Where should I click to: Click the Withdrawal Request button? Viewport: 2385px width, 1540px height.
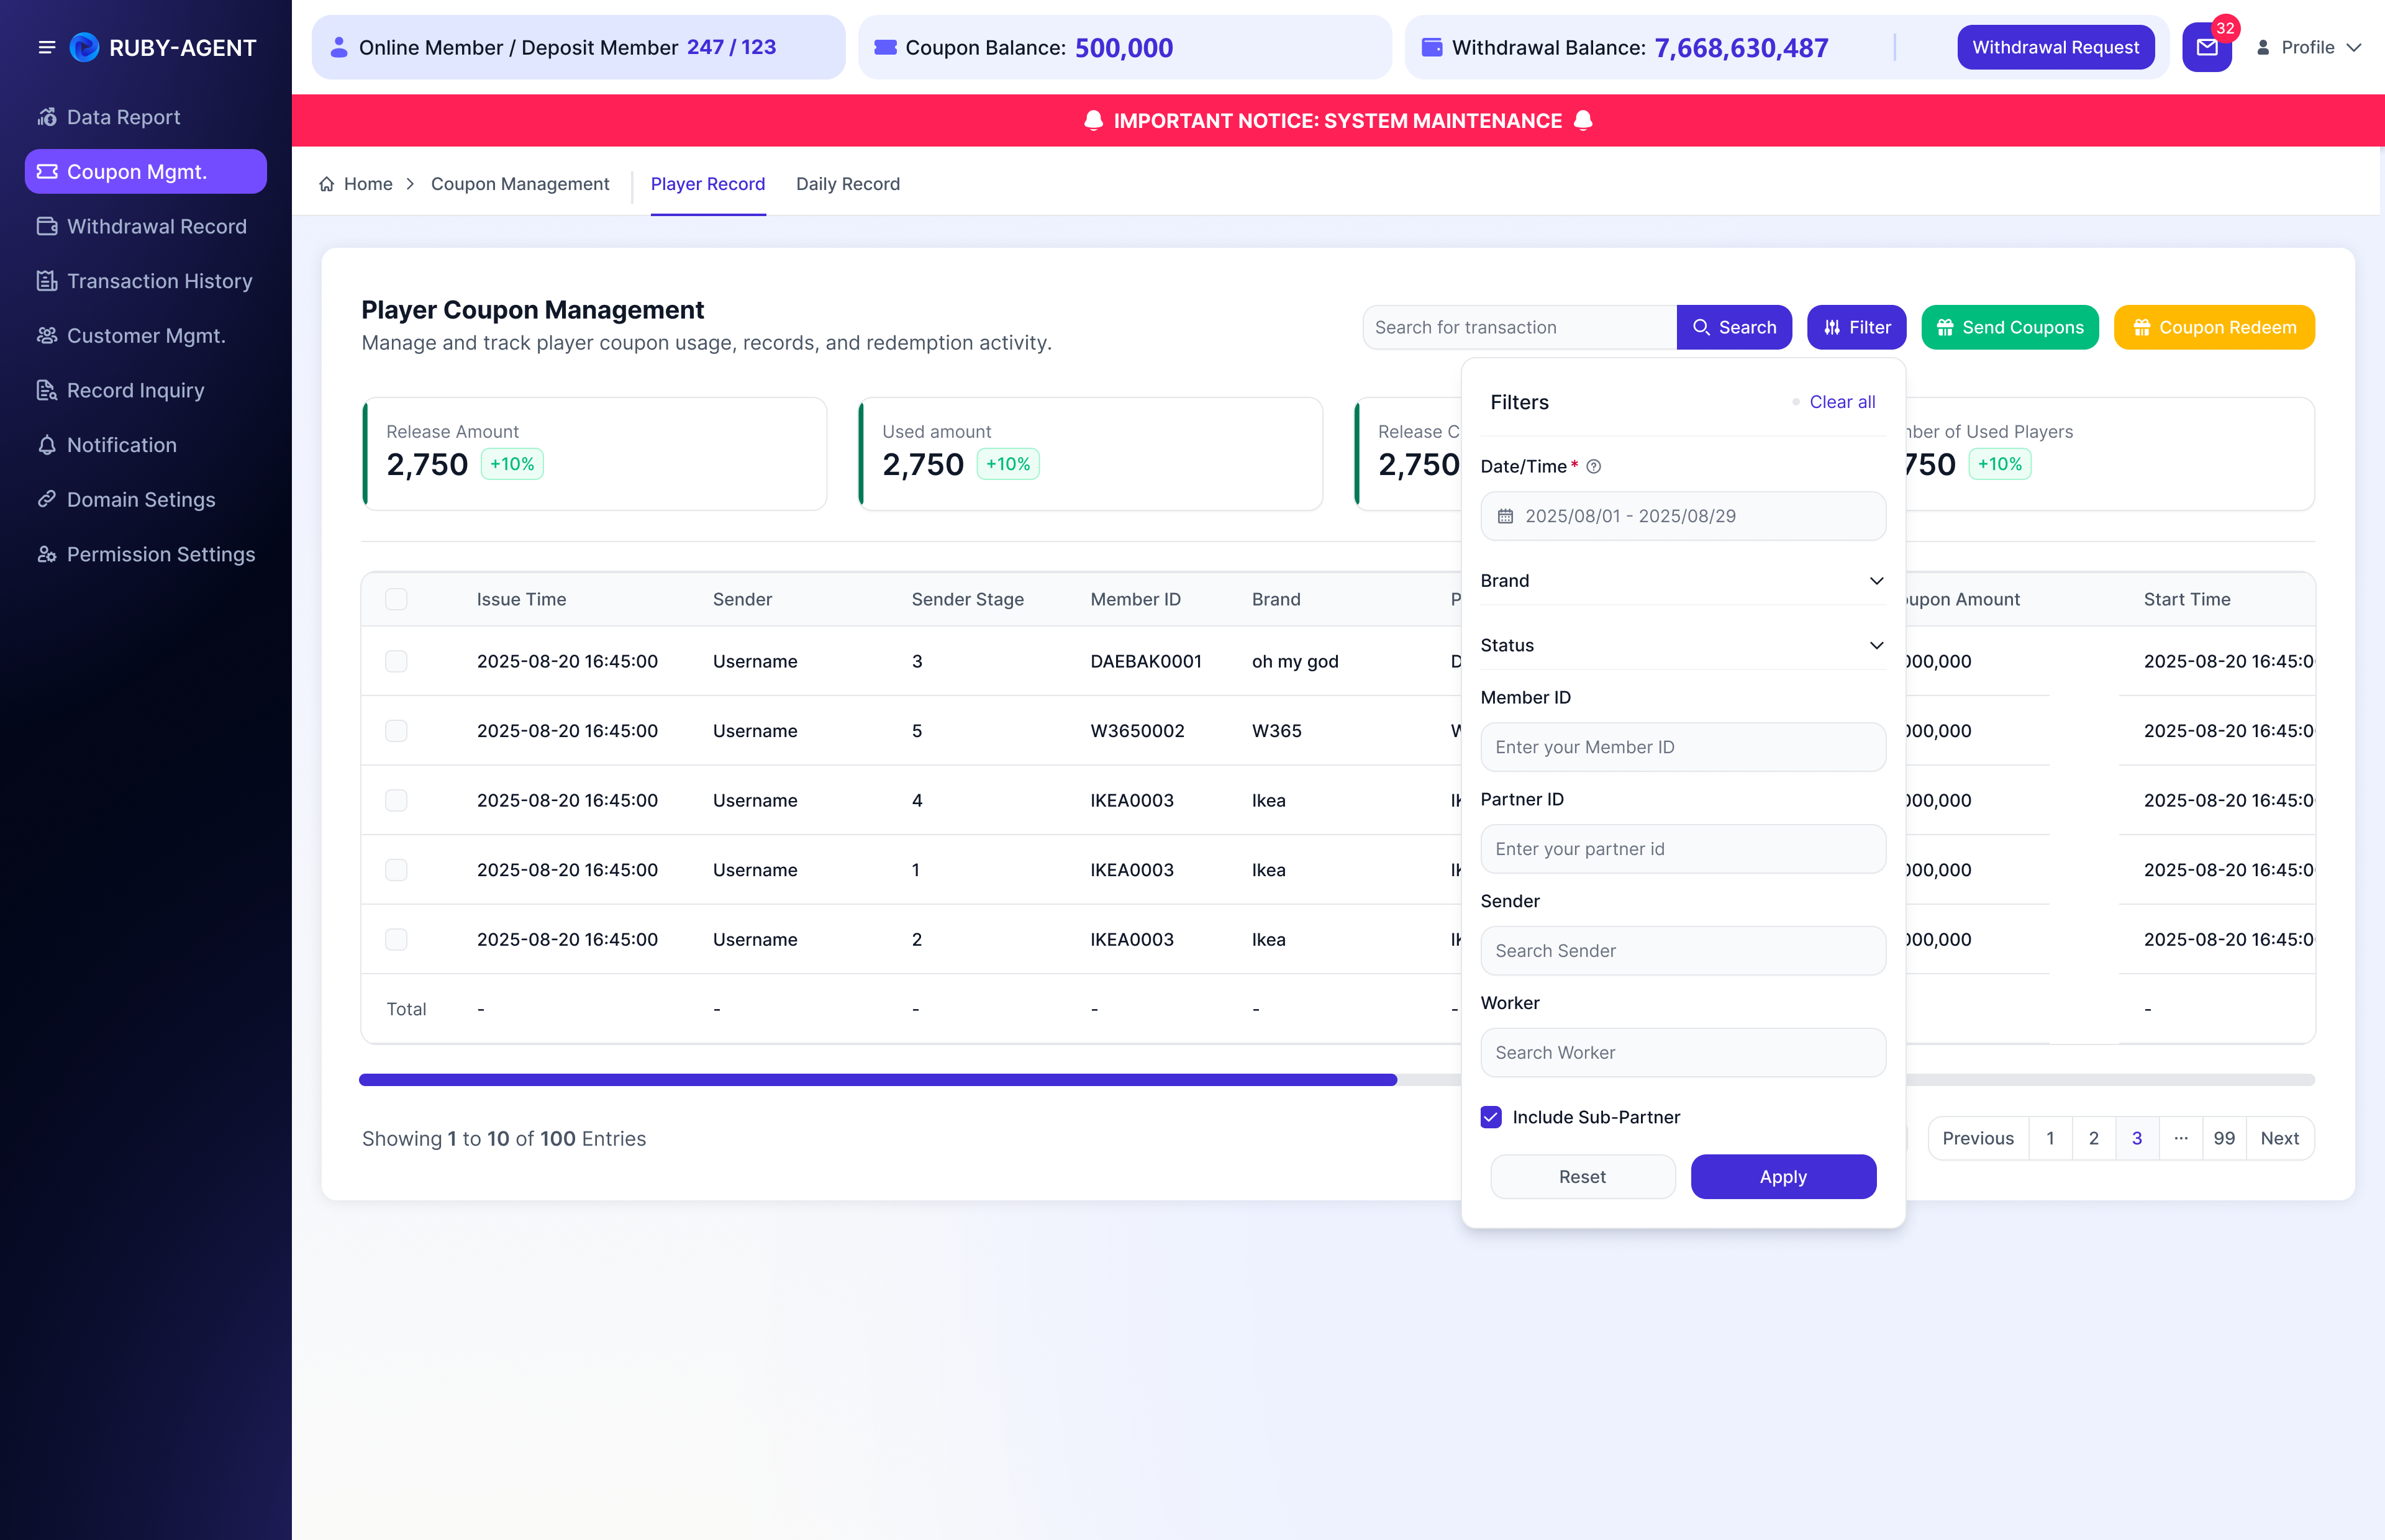[2056, 47]
